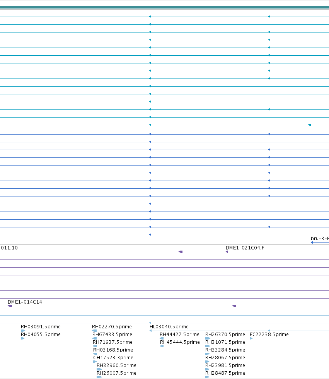Click the thick cyan arrow on the lowest cyan line
This screenshot has width=329, height=379.
(x=310, y=125)
